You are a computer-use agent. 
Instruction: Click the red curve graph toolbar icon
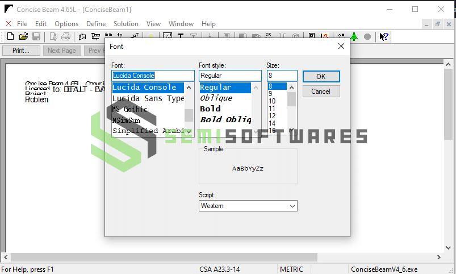click(x=325, y=36)
